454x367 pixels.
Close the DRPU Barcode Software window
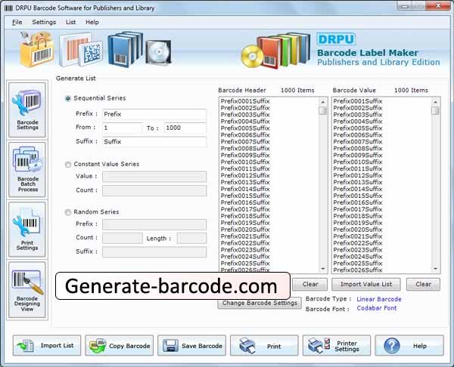(x=439, y=6)
